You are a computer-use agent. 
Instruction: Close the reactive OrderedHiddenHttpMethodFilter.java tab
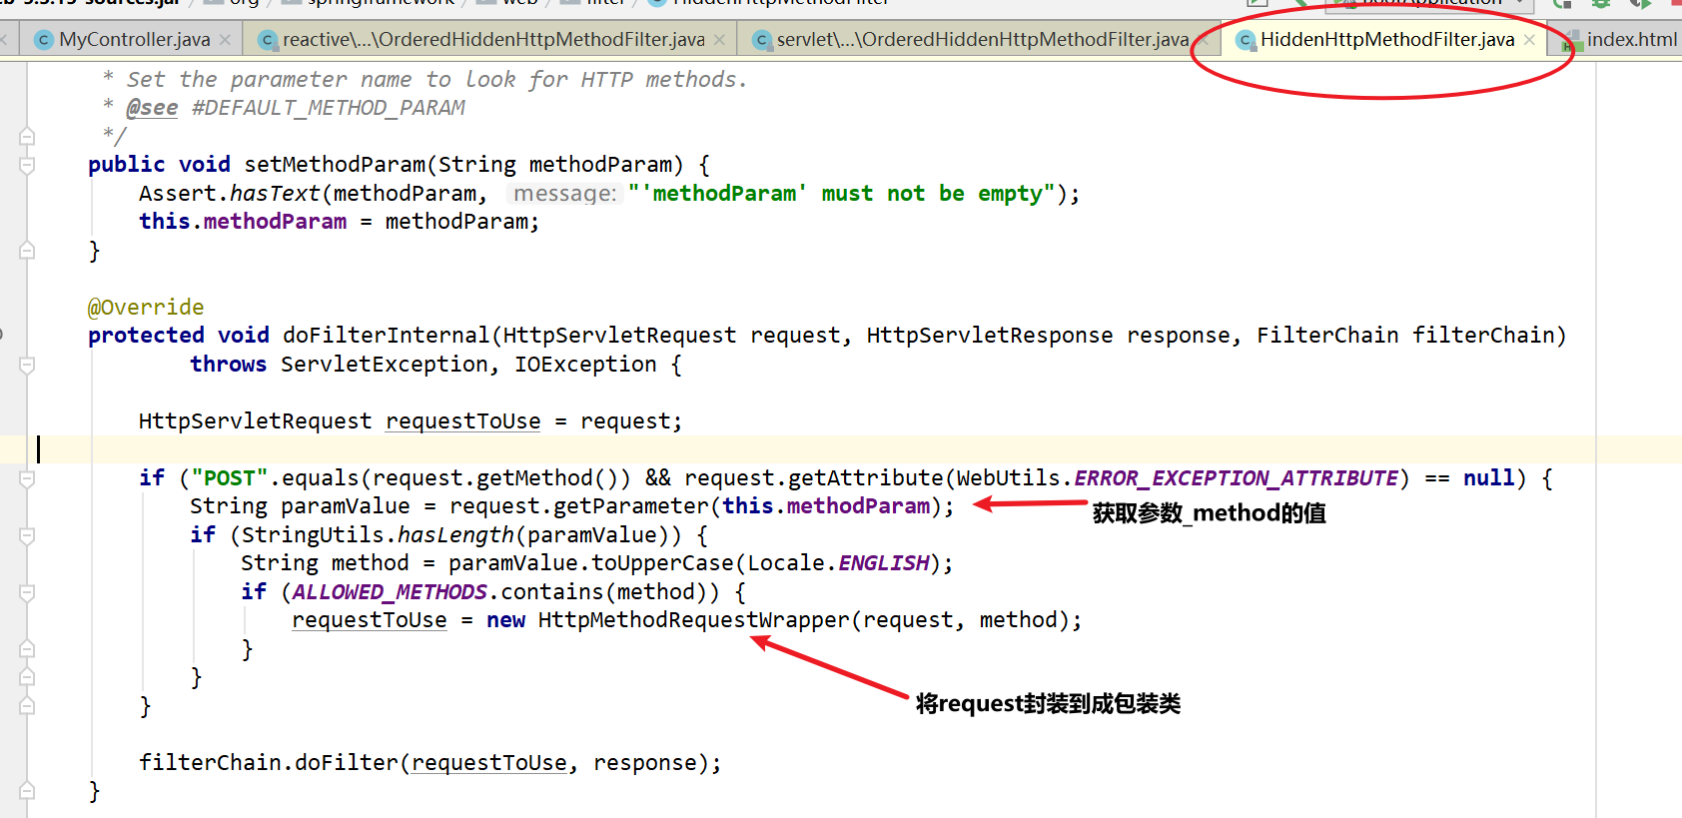point(719,40)
